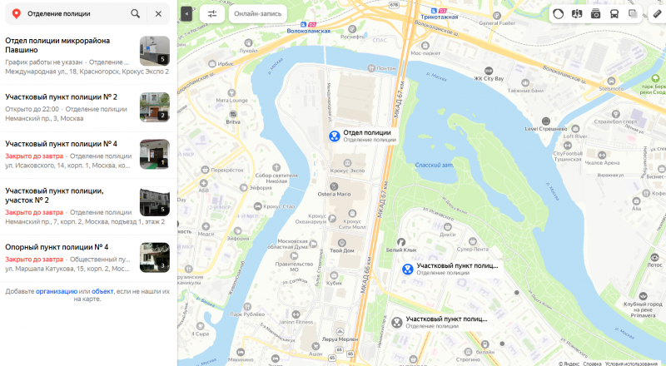Select the blue Участковый пункт marker

(x=408, y=269)
